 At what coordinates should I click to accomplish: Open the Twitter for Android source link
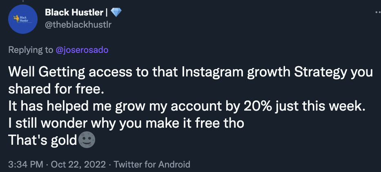click(x=152, y=165)
